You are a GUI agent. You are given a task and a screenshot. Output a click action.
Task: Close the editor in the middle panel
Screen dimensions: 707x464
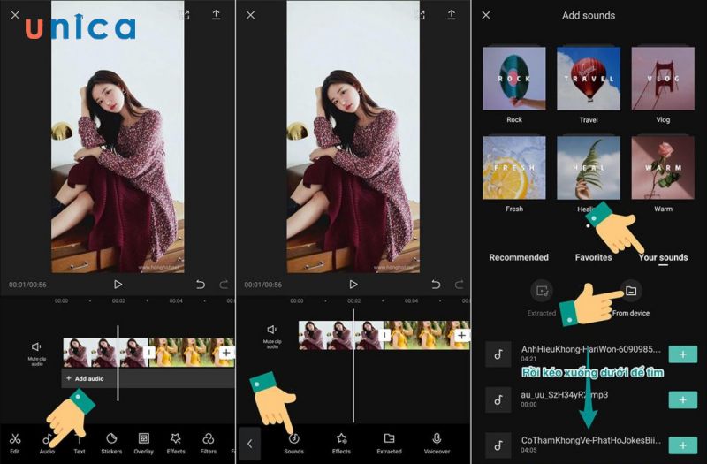click(x=251, y=15)
